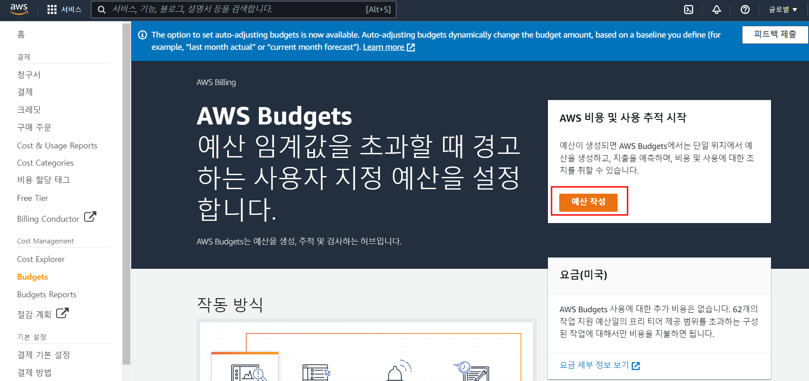Open the 서비스 menu label

(71, 10)
